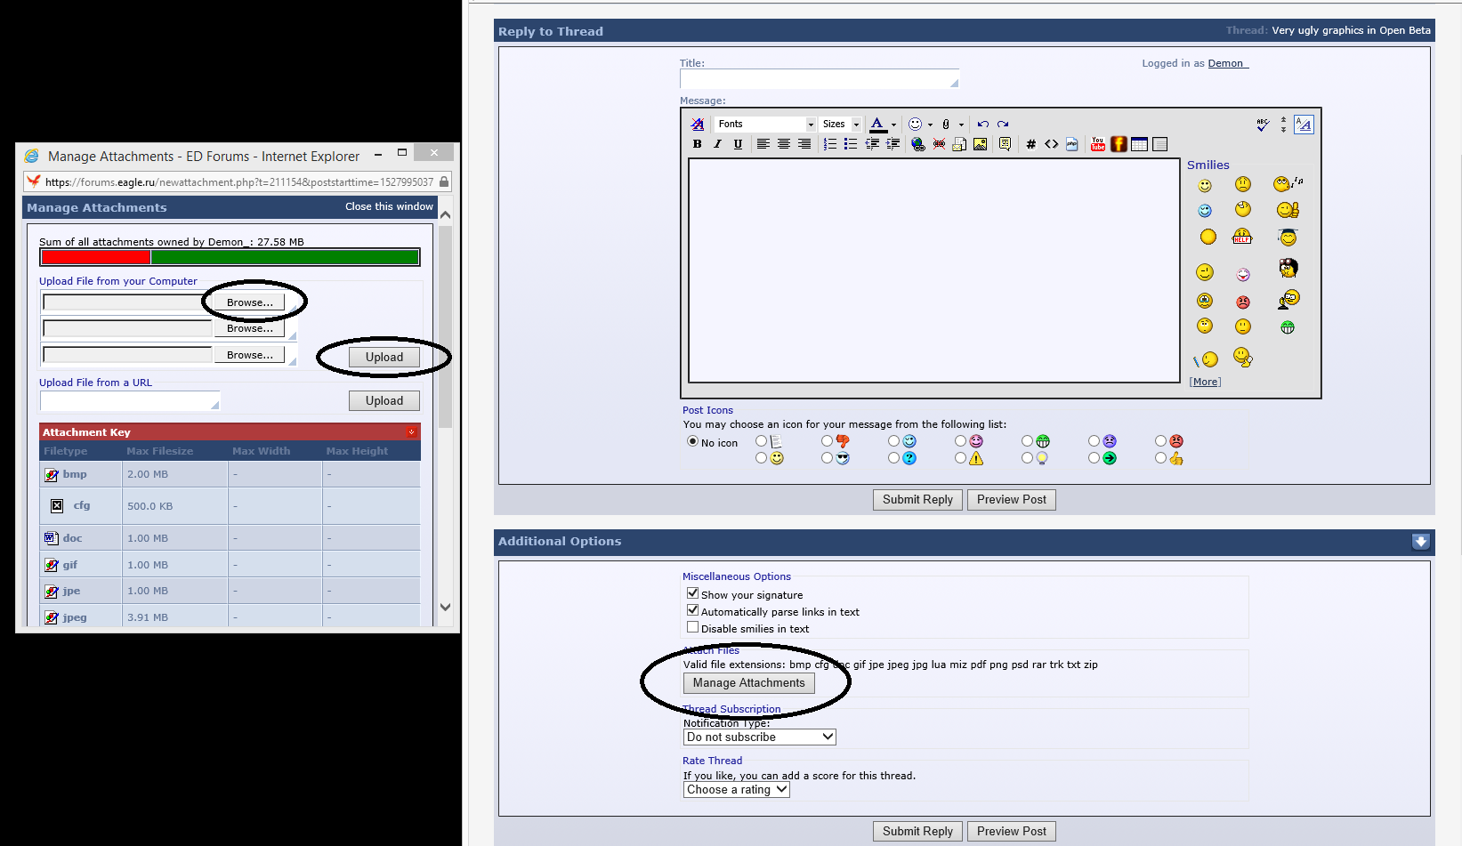Select the thumbs-up post icon radio
The width and height of the screenshot is (1462, 846).
pyautogui.click(x=1160, y=458)
